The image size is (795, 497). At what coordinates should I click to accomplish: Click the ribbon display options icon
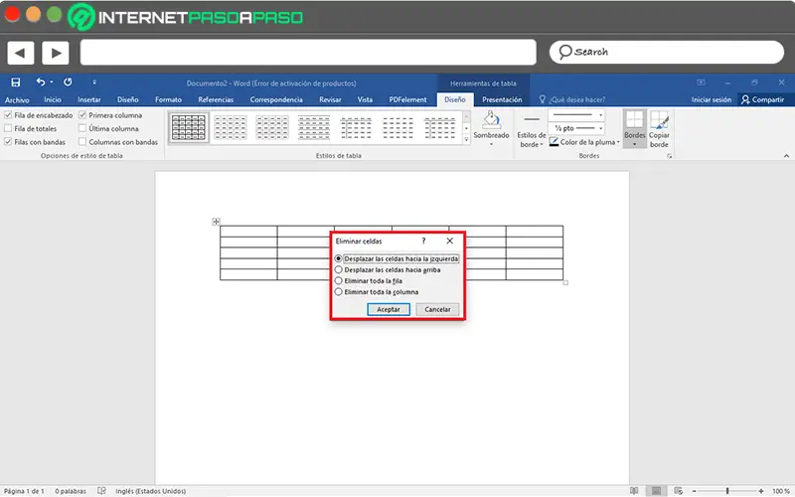click(701, 83)
